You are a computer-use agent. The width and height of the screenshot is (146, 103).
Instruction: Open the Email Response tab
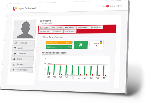click(70, 31)
